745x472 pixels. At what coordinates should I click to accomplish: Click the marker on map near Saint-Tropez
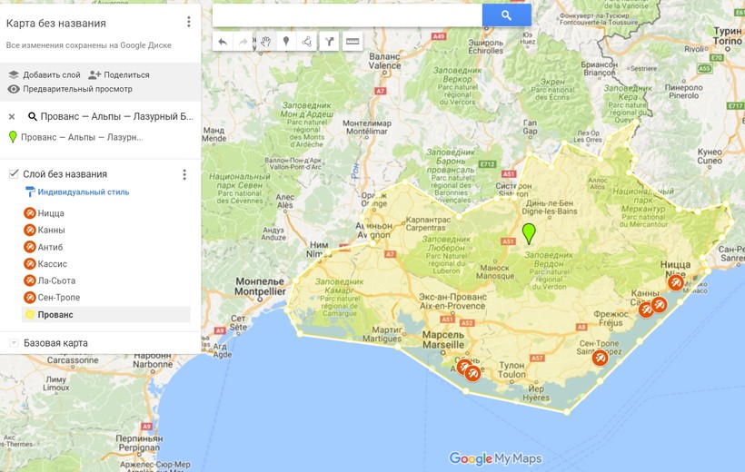click(600, 358)
